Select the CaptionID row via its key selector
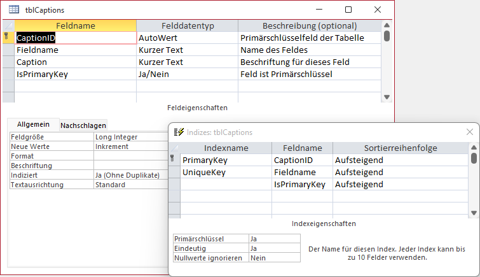Image resolution: width=480 pixels, height=277 pixels. tap(8, 38)
